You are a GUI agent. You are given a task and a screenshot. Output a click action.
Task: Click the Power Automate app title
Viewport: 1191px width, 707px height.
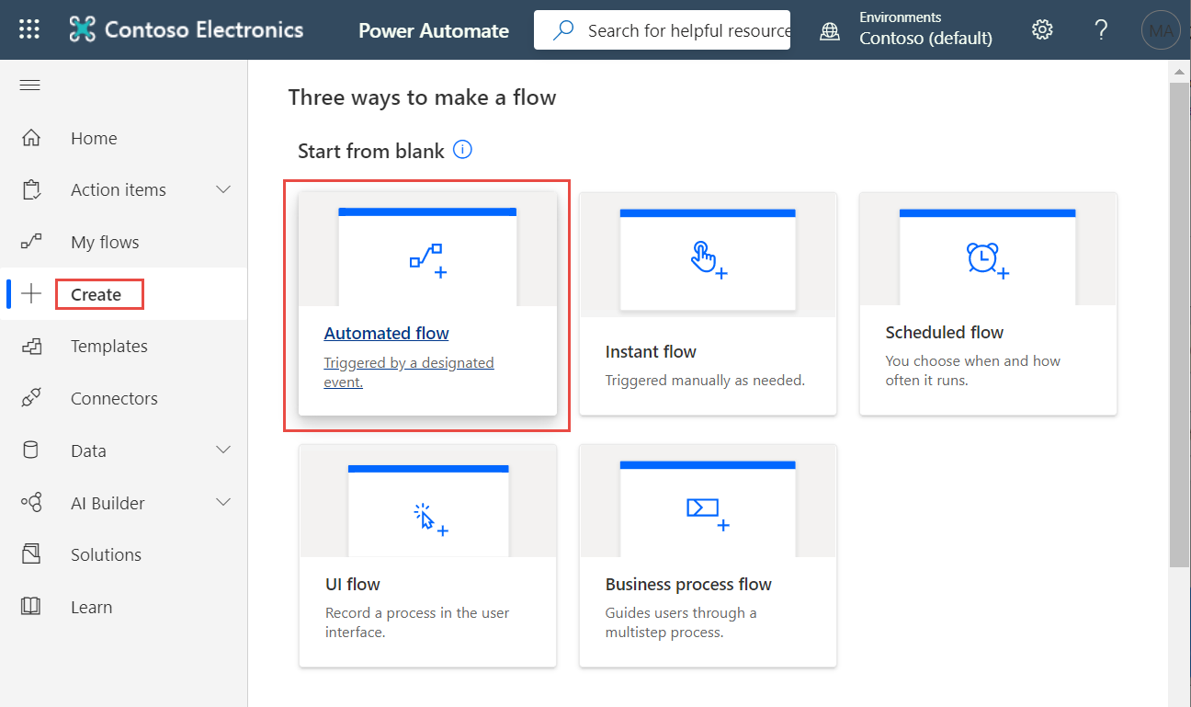click(434, 30)
